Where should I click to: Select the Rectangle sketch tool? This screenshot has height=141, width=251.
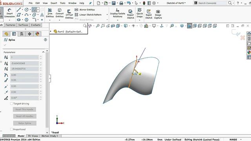[18, 15]
